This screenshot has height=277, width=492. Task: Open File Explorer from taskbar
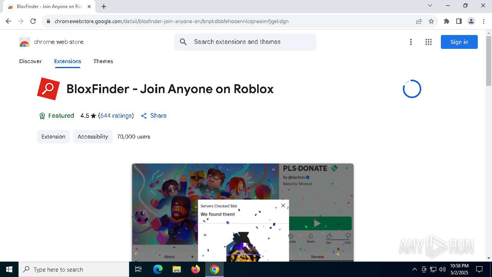[176, 269]
